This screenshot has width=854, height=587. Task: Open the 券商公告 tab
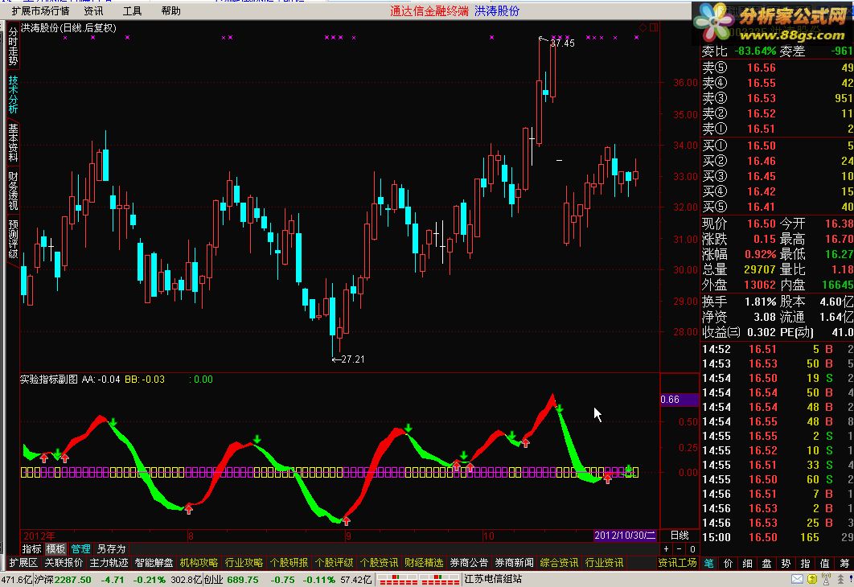(x=469, y=563)
